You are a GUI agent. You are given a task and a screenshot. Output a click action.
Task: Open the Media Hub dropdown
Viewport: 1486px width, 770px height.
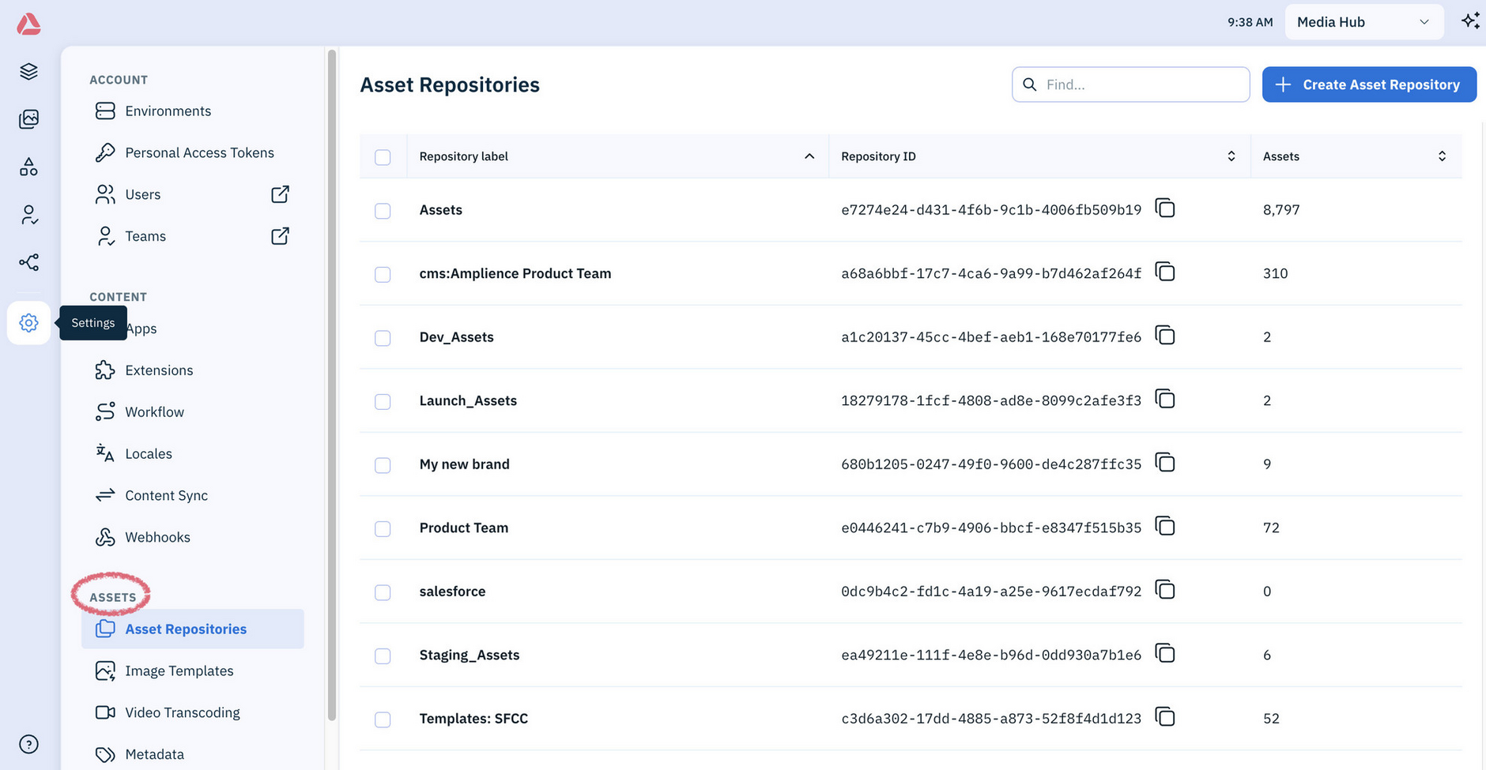tap(1364, 22)
